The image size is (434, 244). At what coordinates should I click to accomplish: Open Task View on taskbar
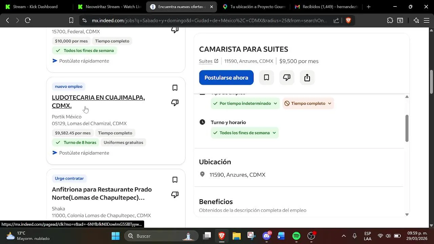coord(207,236)
